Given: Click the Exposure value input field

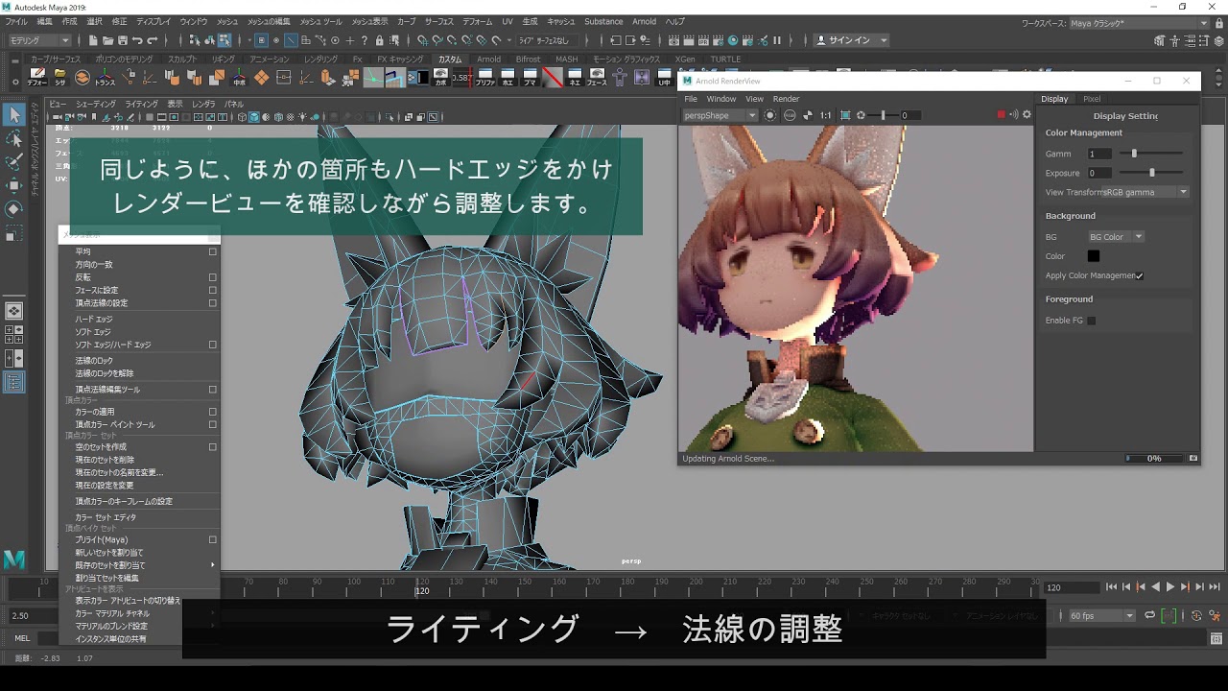Looking at the screenshot, I should click(1099, 173).
